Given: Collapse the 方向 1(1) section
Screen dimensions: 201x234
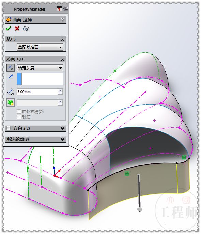Looking at the screenshot, I should coord(63,59).
